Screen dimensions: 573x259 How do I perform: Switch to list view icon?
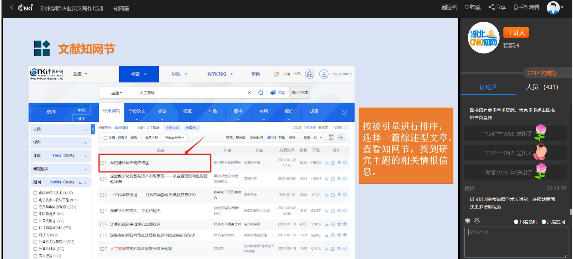click(340, 137)
